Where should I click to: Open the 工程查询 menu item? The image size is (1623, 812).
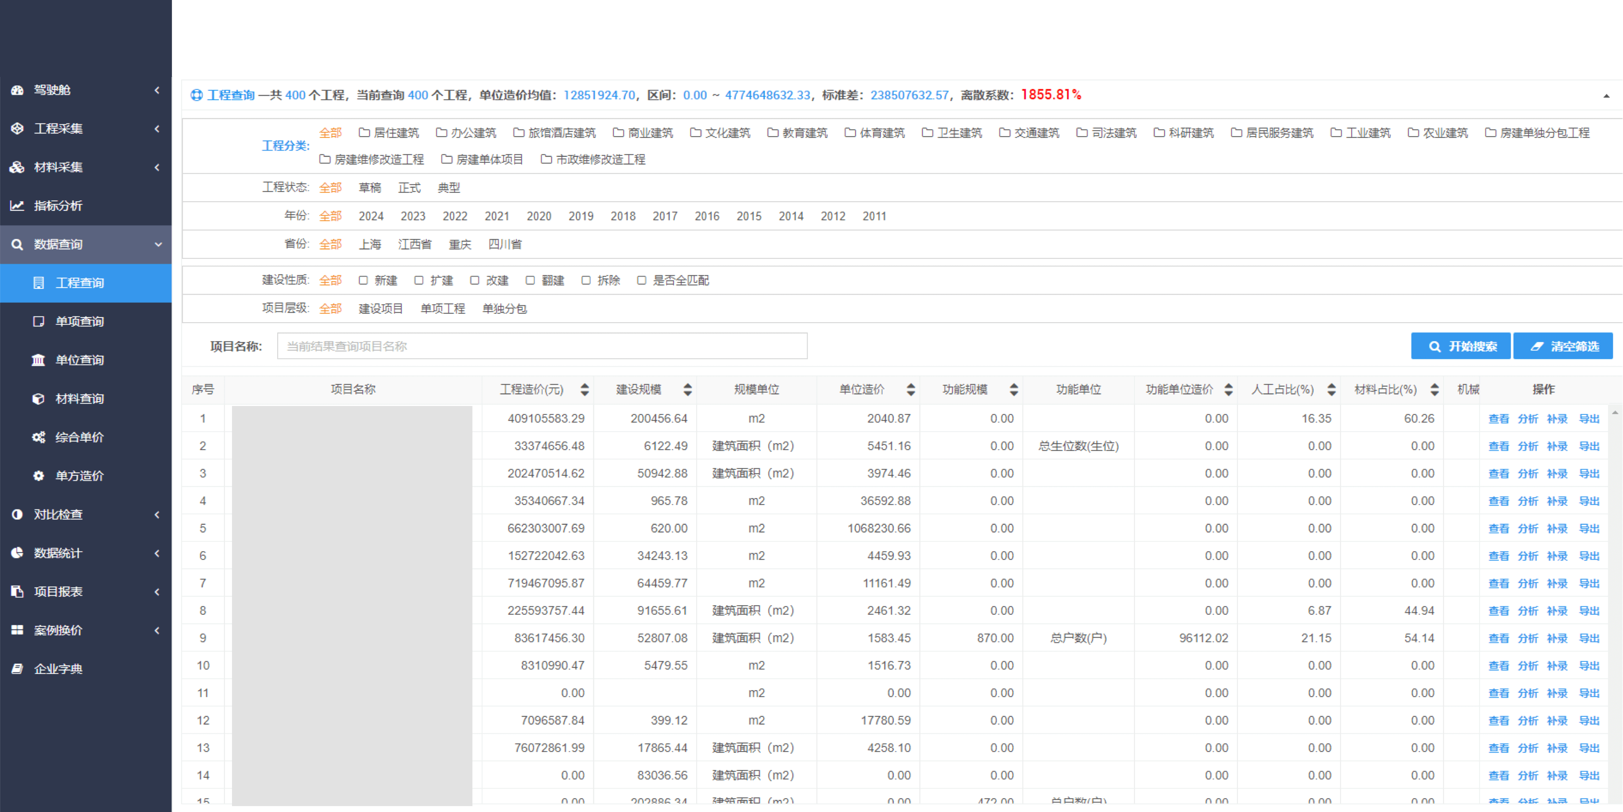[x=86, y=283]
